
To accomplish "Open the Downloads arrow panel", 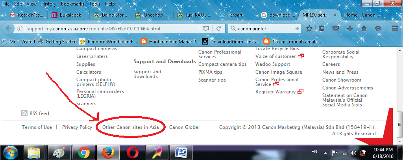I will coord(349,28).
